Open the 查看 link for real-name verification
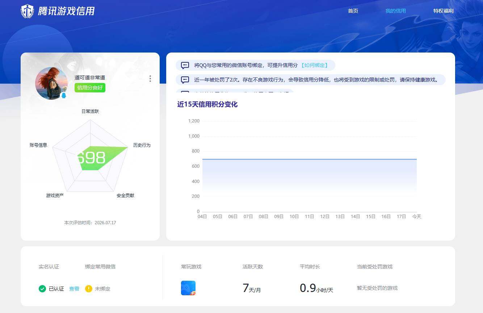Screen dimensions: 483x313 point(74,289)
